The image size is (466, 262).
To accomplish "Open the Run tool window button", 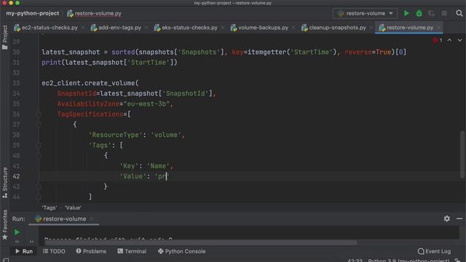I will 24,251.
